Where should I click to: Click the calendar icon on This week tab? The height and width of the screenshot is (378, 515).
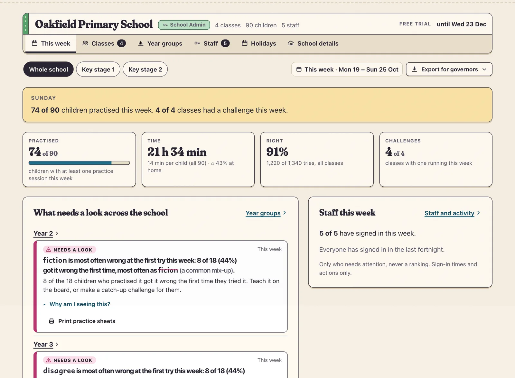(x=35, y=43)
